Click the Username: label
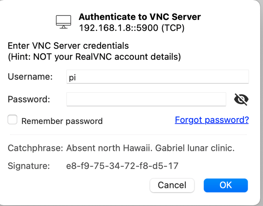This screenshot has height=206, width=263. click(30, 77)
